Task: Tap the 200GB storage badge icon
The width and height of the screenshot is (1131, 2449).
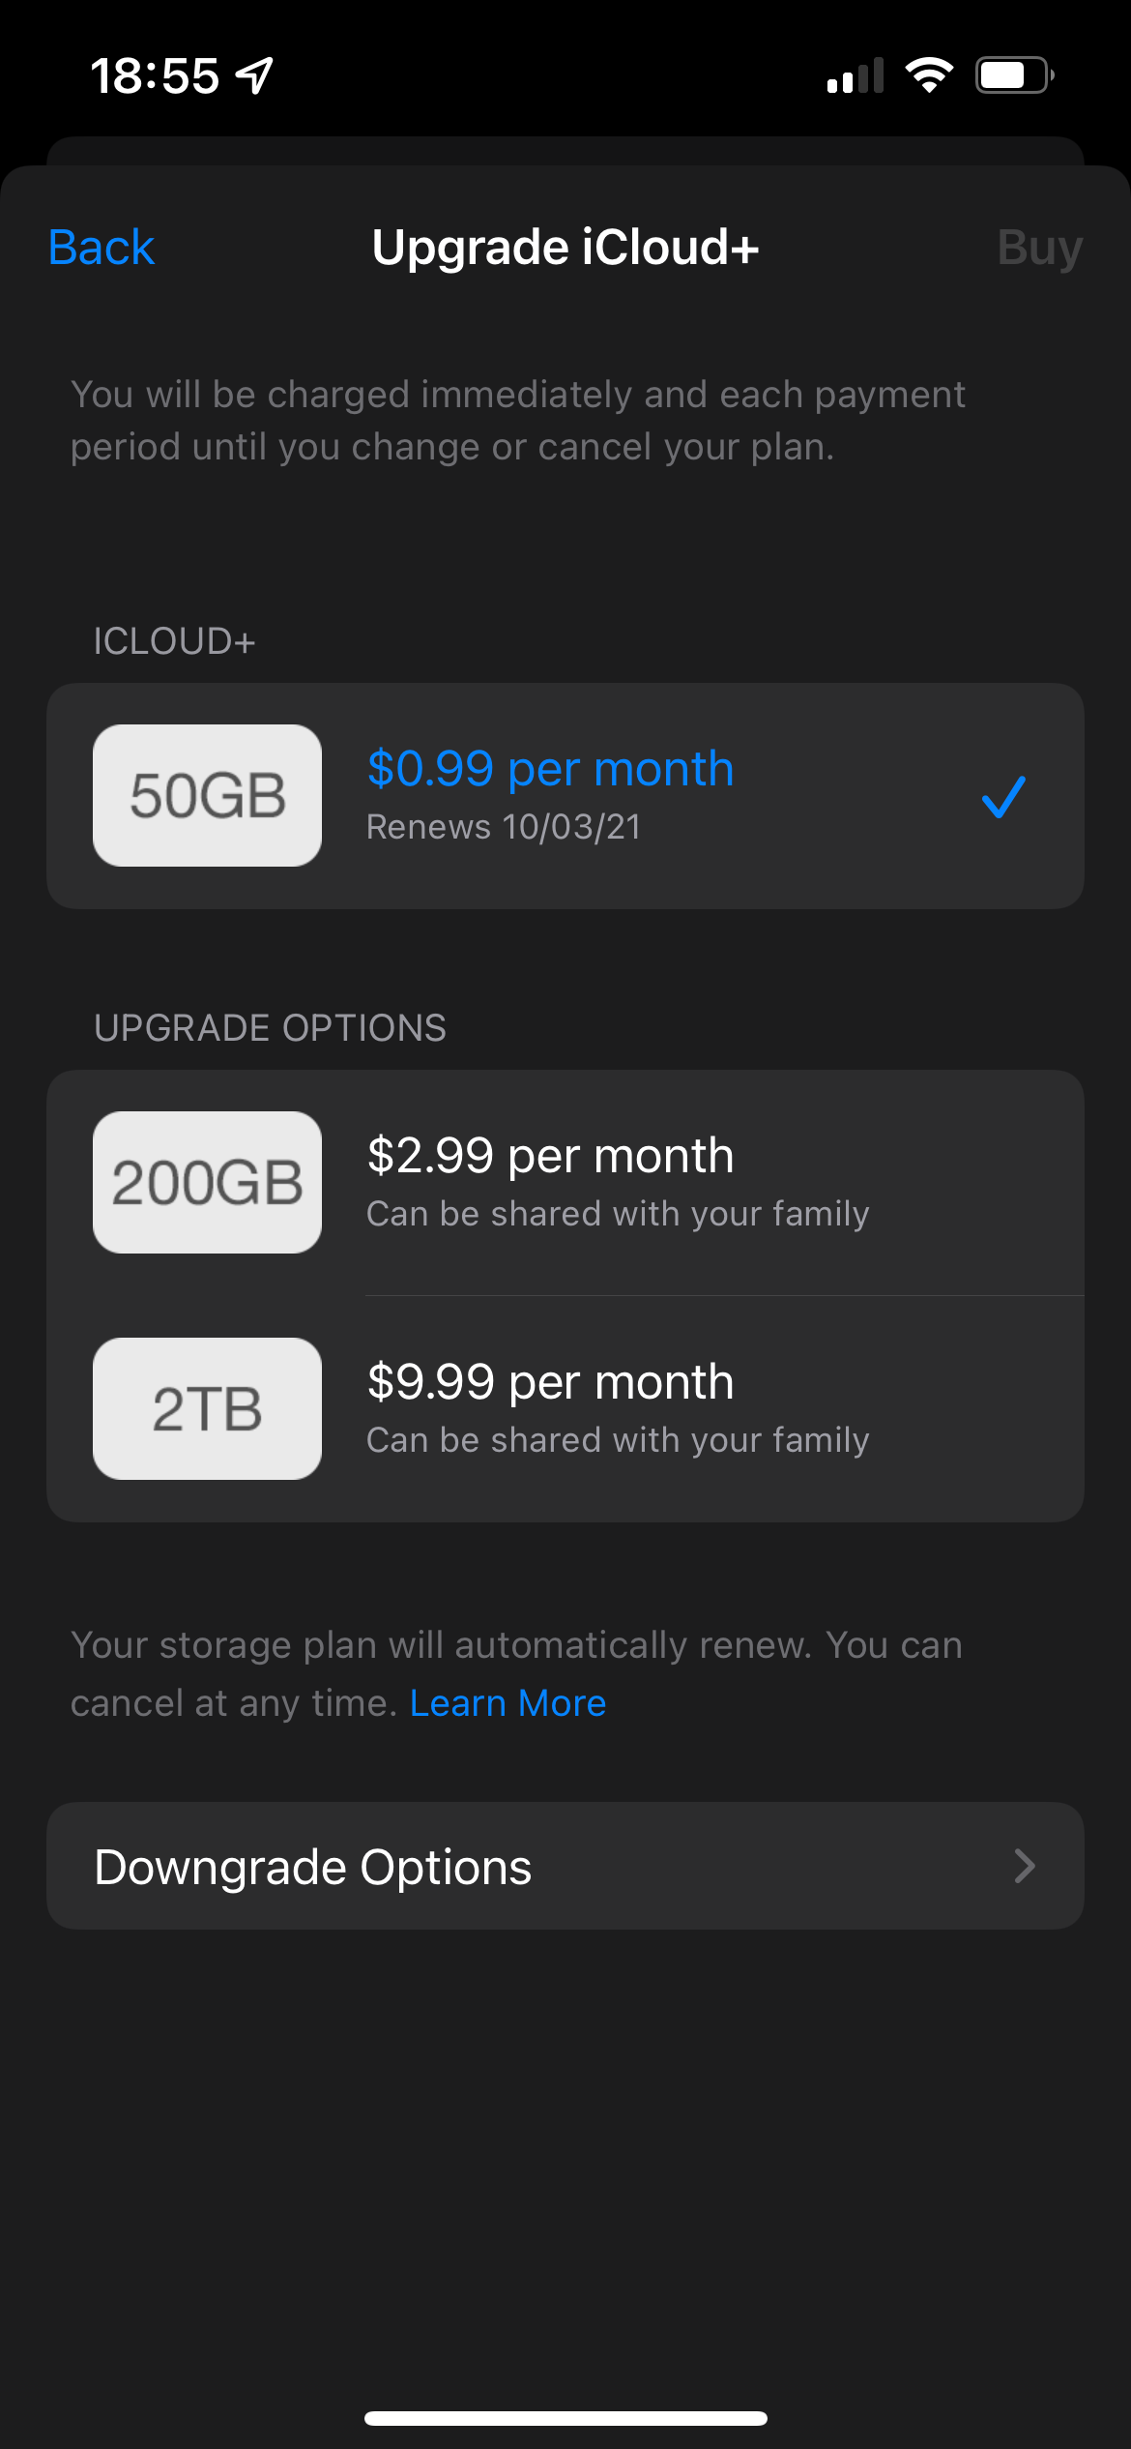Action: [x=206, y=1182]
